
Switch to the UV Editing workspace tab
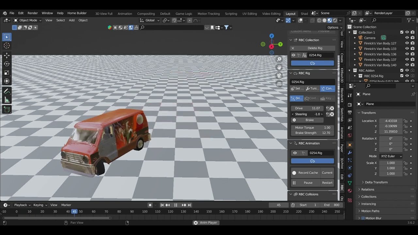(x=249, y=14)
